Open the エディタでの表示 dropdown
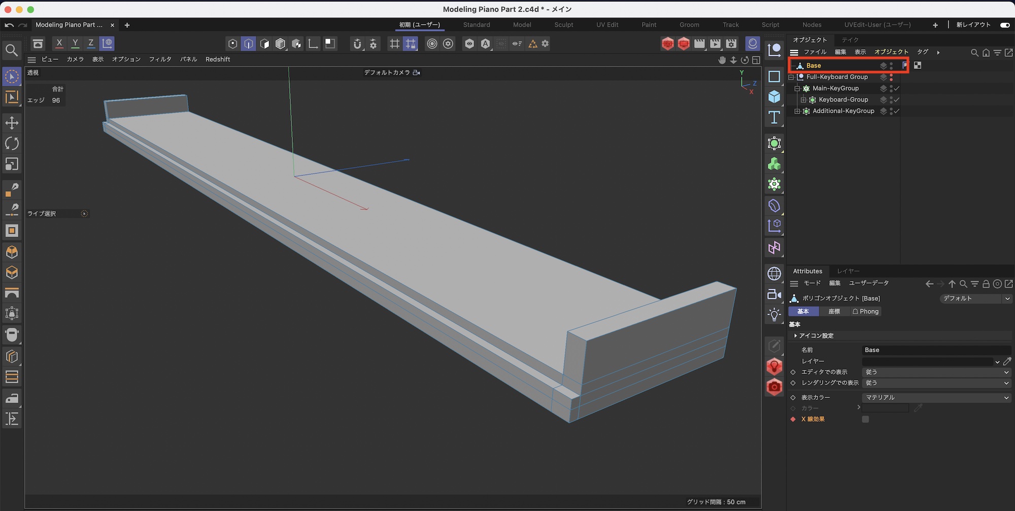Viewport: 1015px width, 511px height. [936, 372]
